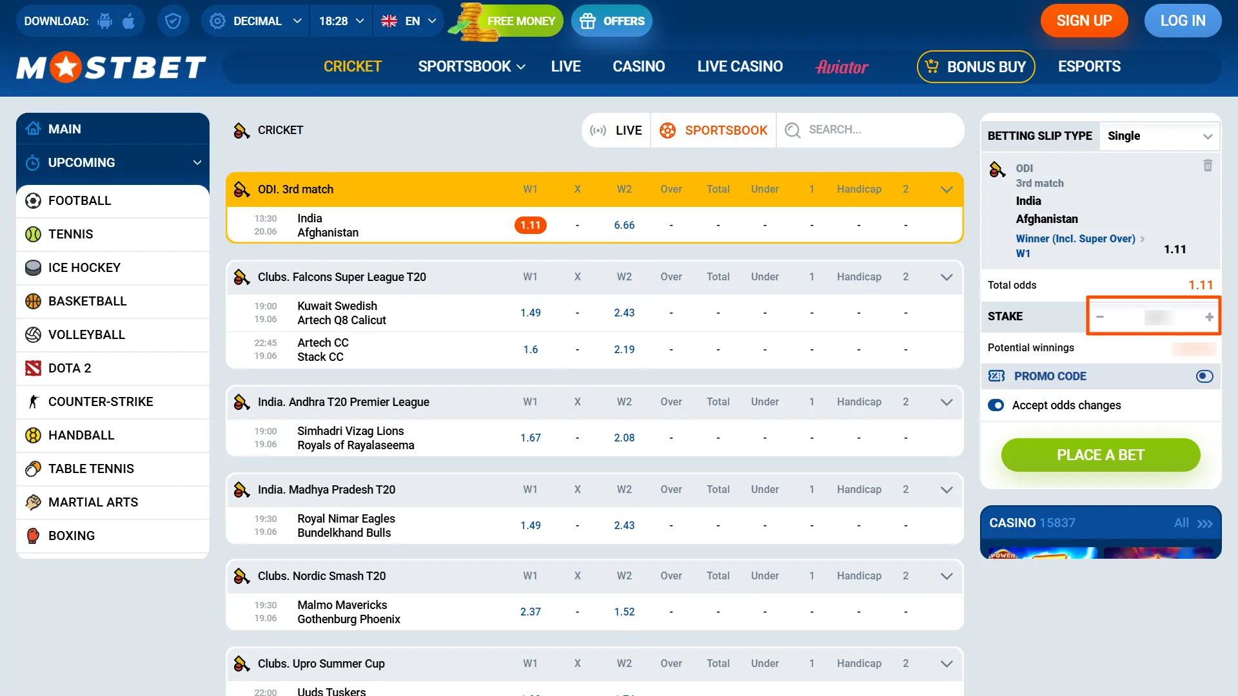Click the cricket icon in betting slip
The width and height of the screenshot is (1238, 696).
997,169
